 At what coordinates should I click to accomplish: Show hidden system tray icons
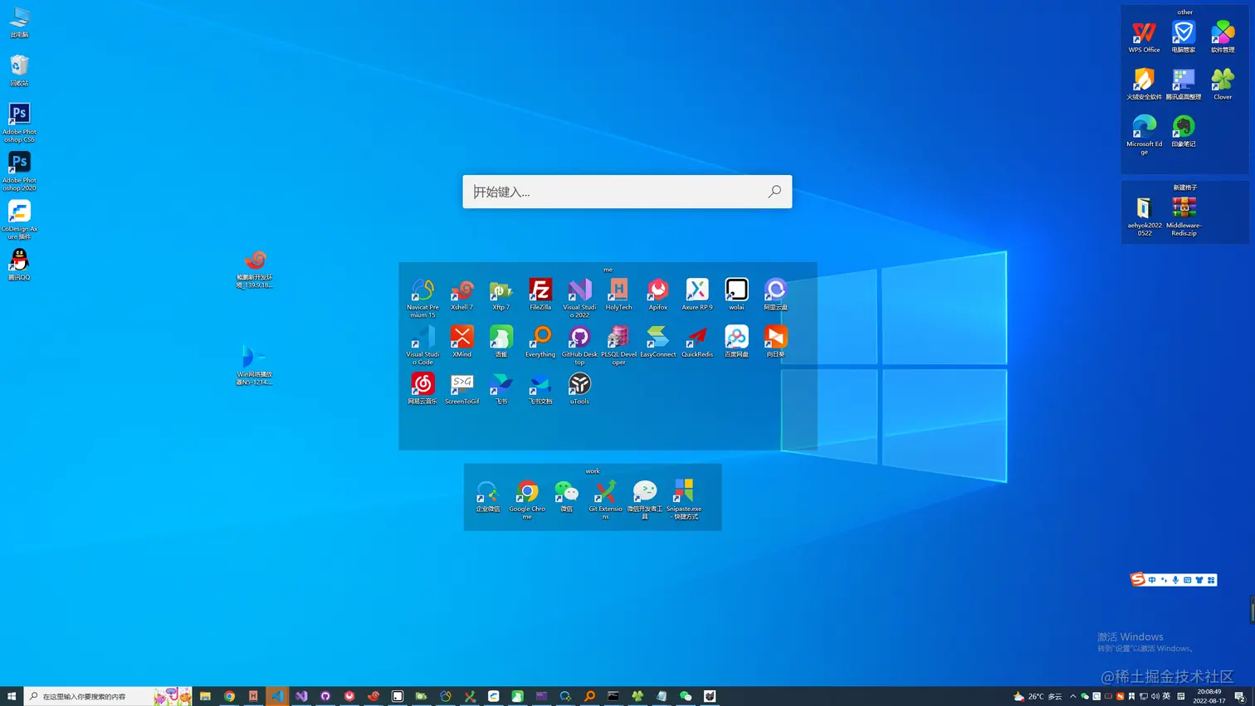[1072, 696]
